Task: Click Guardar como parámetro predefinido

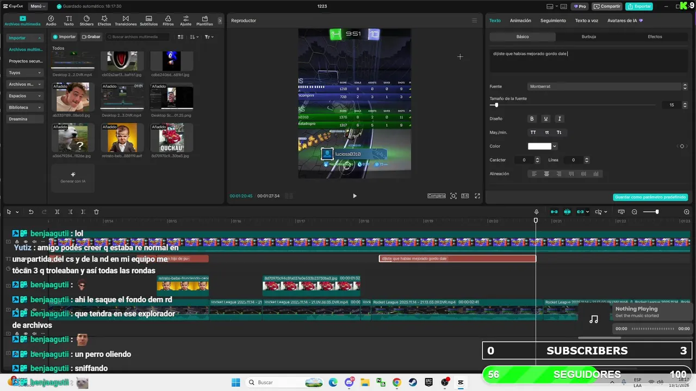Action: click(650, 197)
